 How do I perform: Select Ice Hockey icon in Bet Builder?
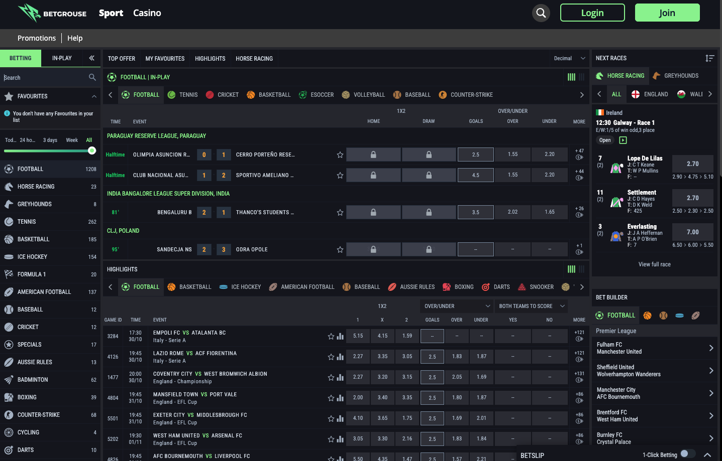pyautogui.click(x=679, y=316)
